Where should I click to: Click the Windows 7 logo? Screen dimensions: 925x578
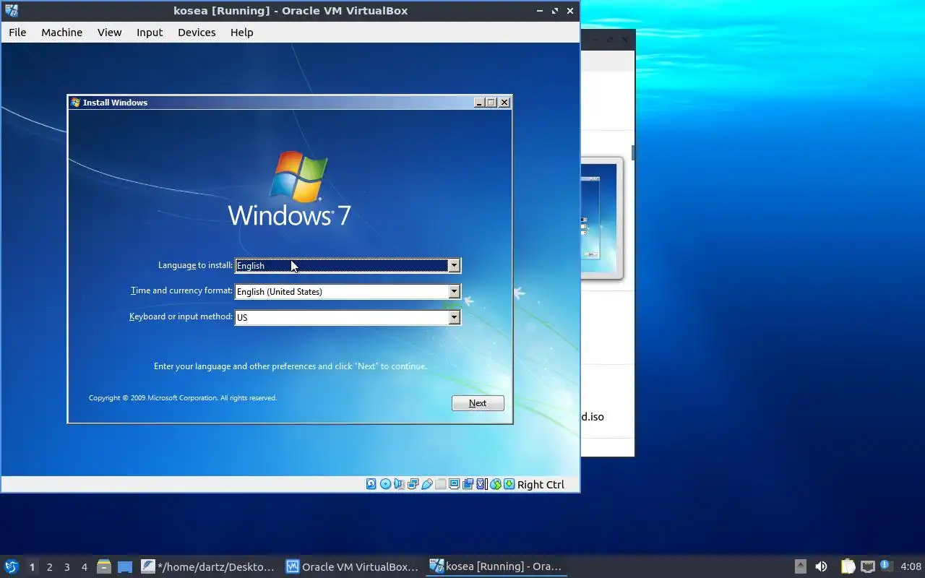coord(290,189)
